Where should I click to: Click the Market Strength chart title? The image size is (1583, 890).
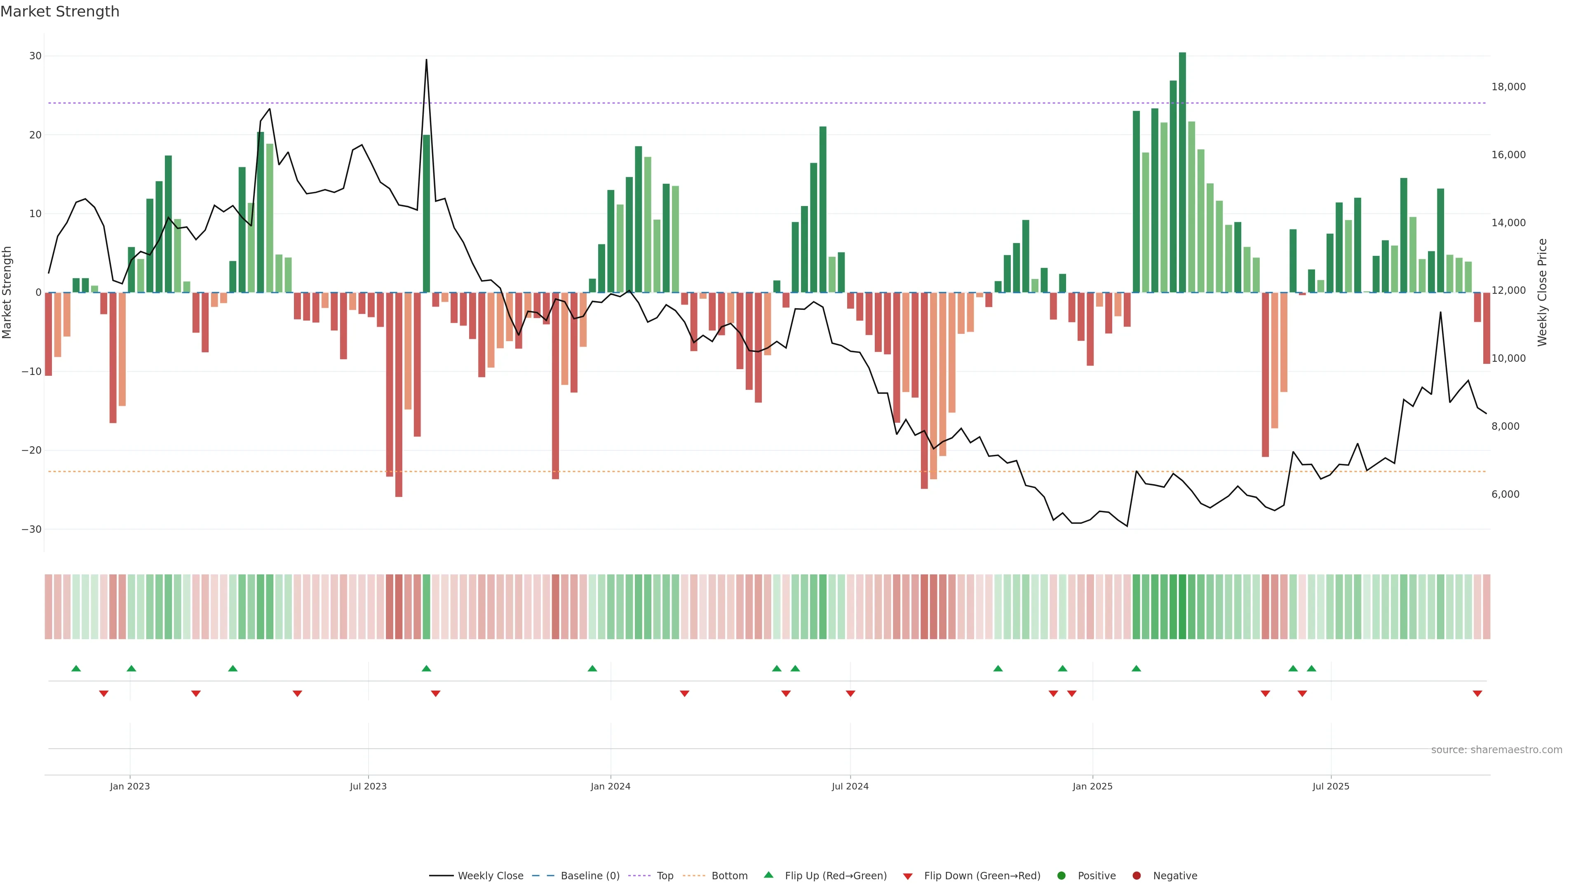[x=60, y=12]
